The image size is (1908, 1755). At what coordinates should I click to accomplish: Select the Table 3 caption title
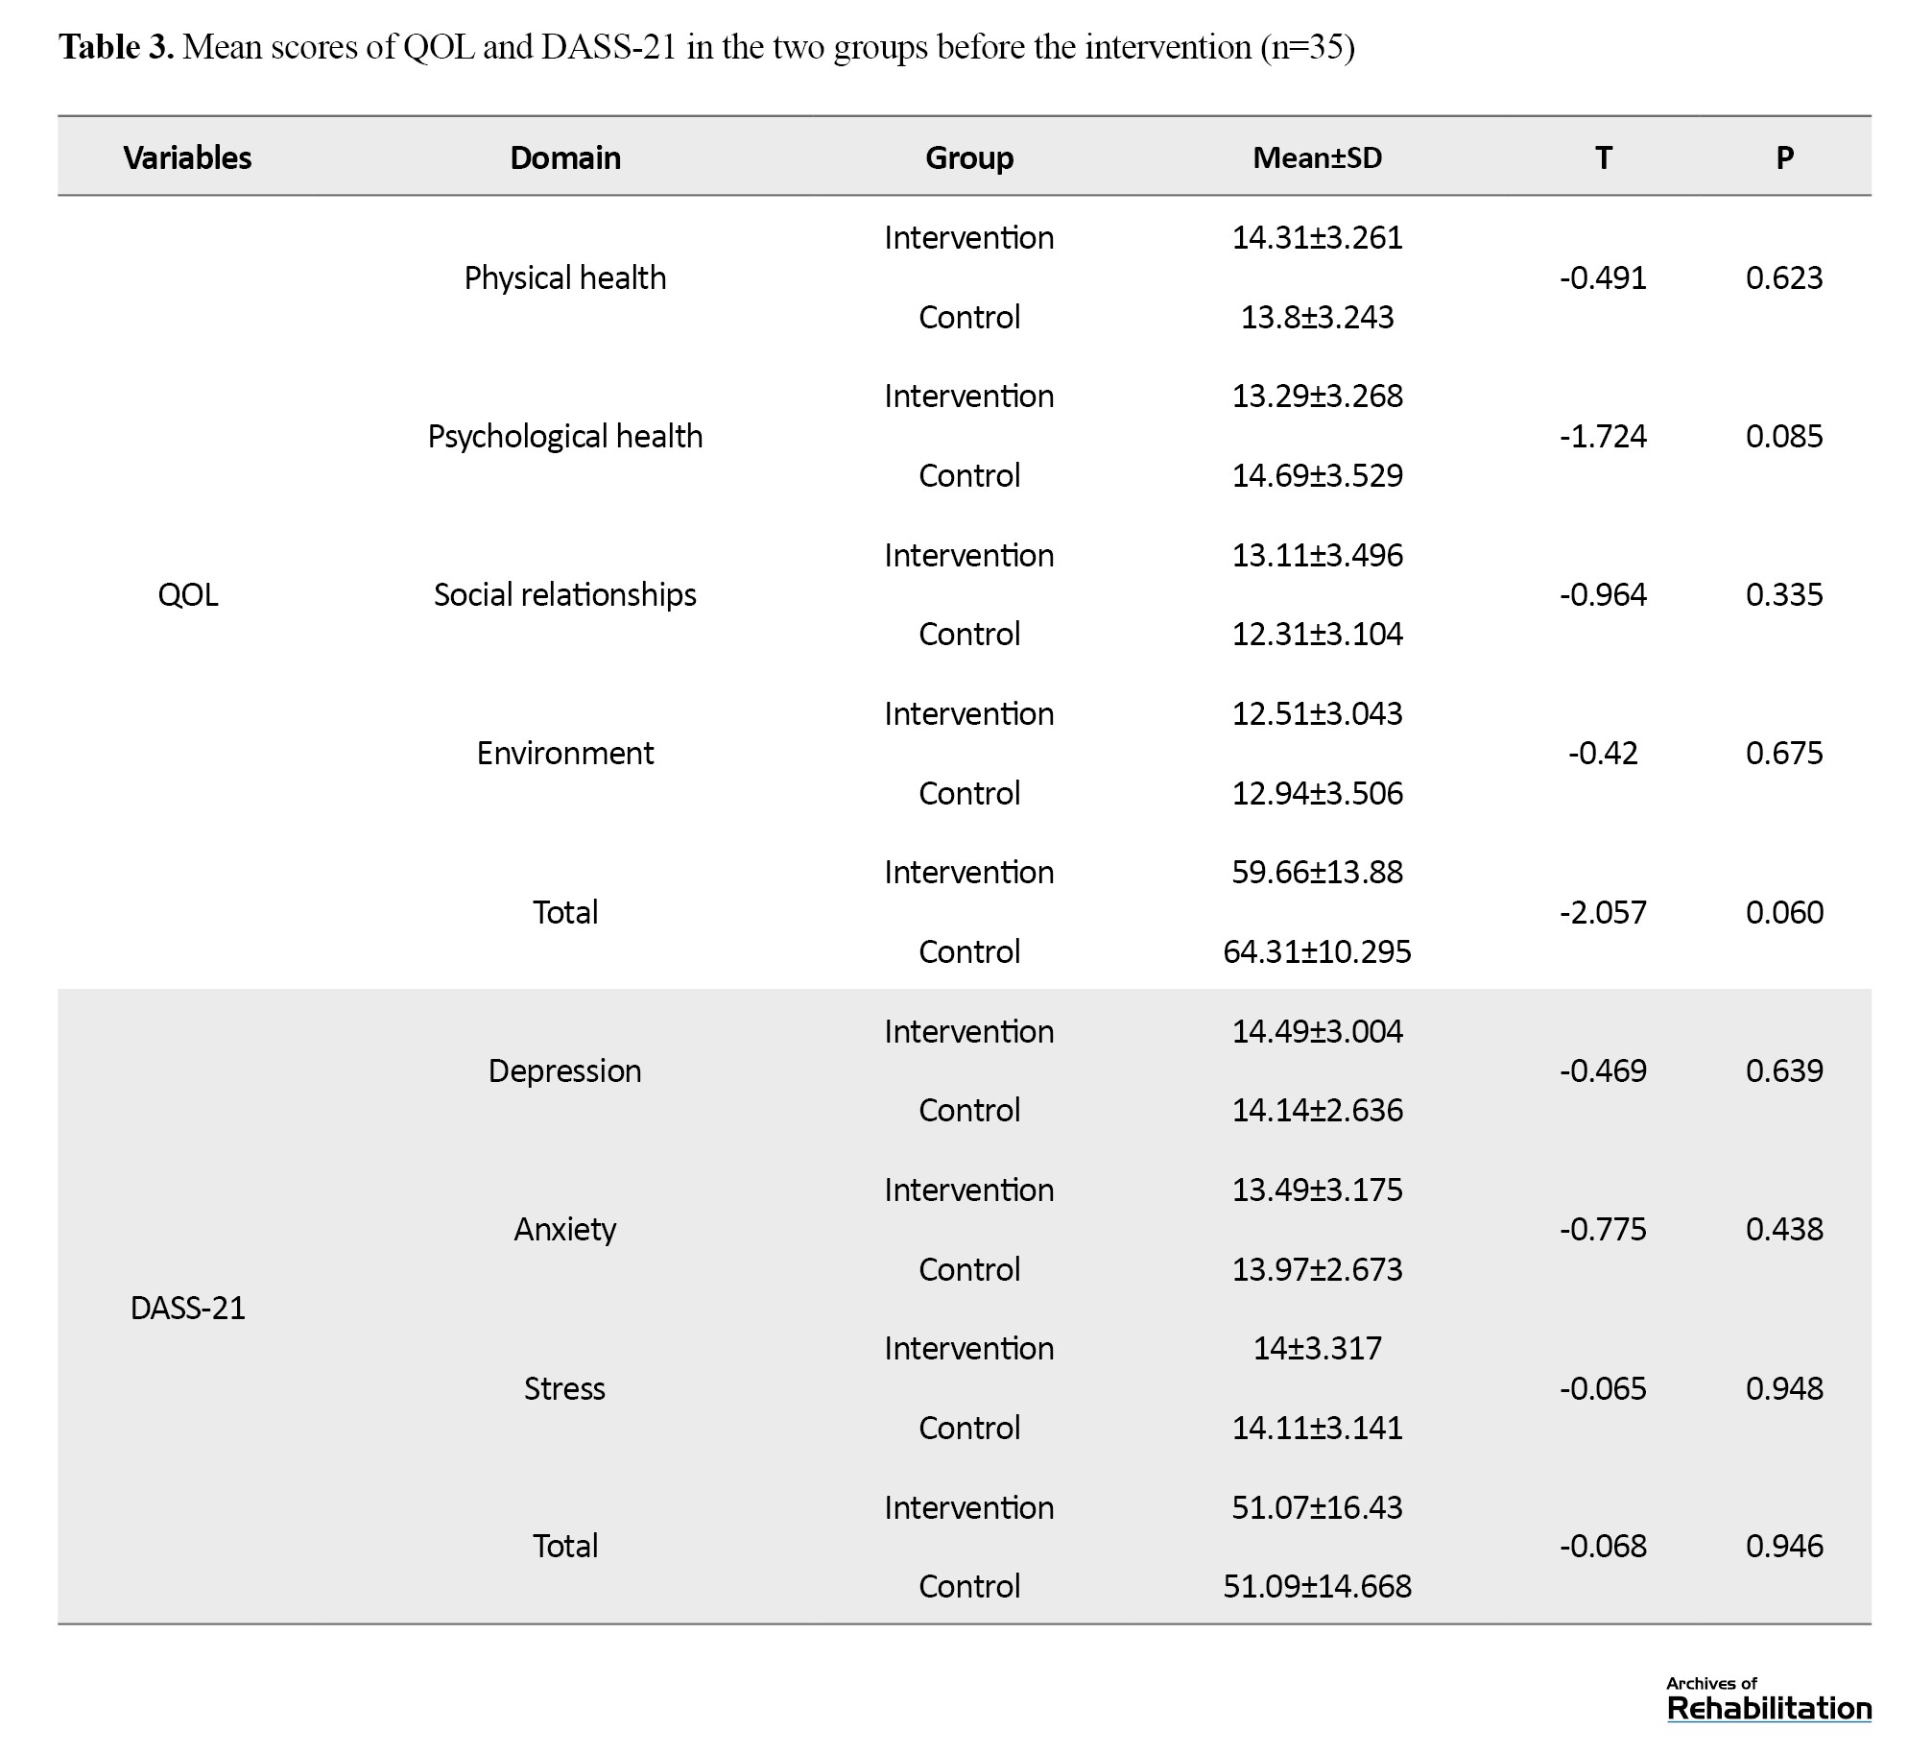pyautogui.click(x=705, y=46)
